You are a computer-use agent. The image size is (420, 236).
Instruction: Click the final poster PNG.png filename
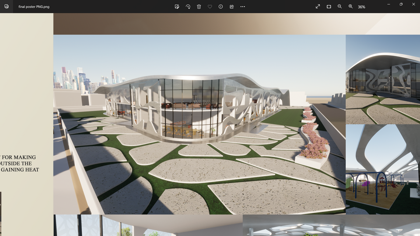pos(34,7)
